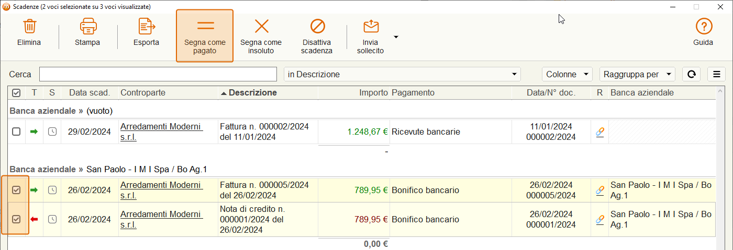Click into the Cerca search field
This screenshot has height=250, width=733.
(158, 75)
